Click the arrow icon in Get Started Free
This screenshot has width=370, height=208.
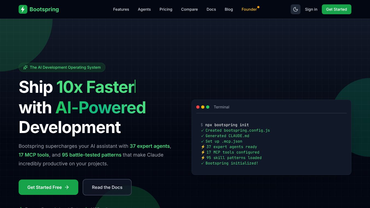pyautogui.click(x=67, y=187)
